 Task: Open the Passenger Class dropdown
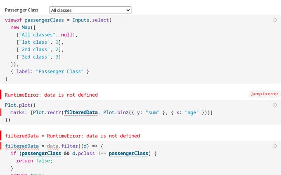point(90,10)
